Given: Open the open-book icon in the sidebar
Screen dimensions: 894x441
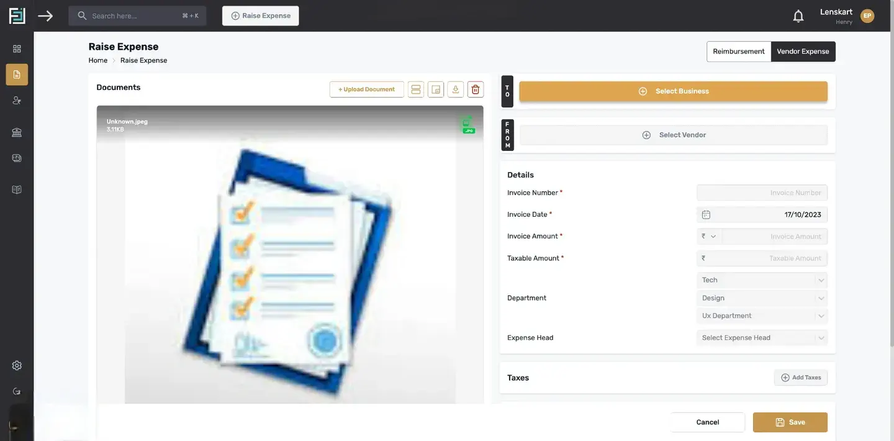Looking at the screenshot, I should pos(17,189).
